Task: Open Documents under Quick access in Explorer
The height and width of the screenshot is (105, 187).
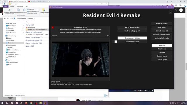Action: [11, 30]
